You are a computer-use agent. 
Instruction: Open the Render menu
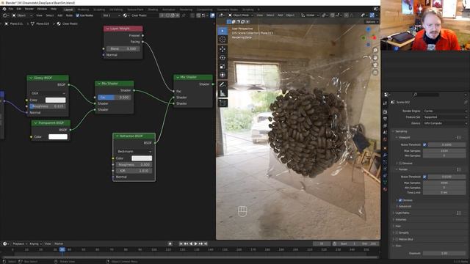[29, 9]
